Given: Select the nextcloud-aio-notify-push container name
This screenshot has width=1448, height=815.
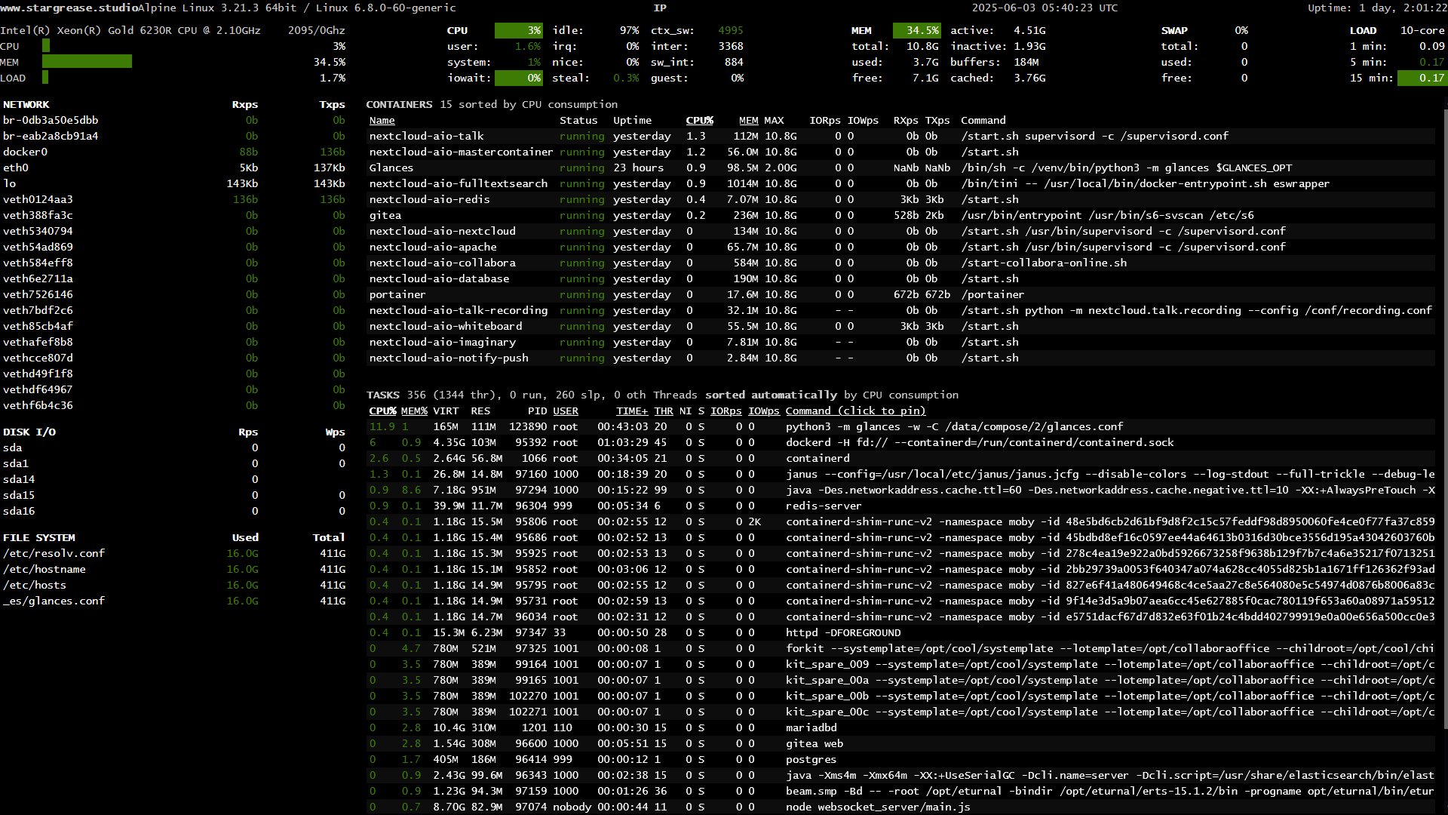Looking at the screenshot, I should click(x=449, y=358).
